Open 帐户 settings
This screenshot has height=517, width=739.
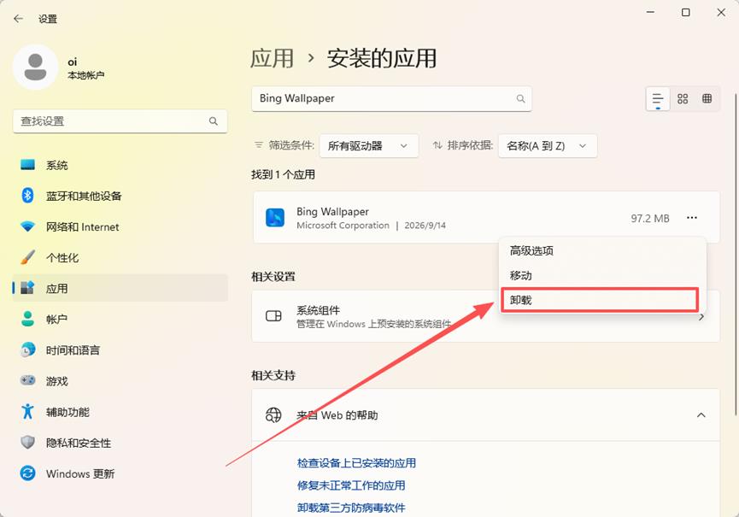pos(120,319)
